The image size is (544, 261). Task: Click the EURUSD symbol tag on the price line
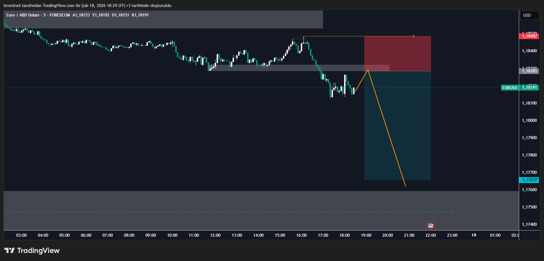(x=510, y=88)
